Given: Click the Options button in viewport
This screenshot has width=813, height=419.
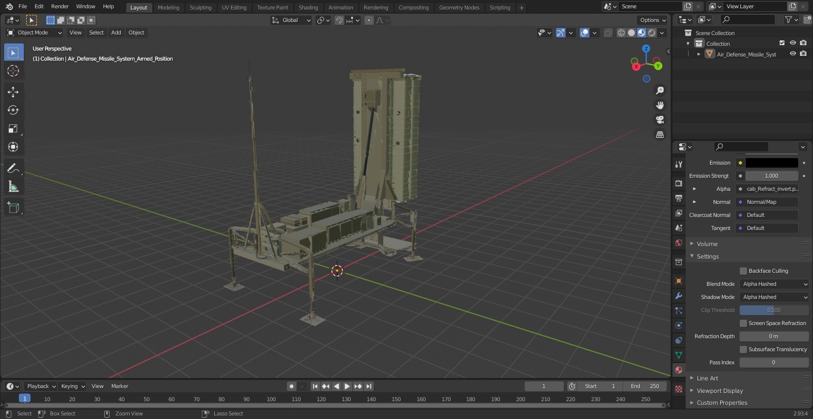Looking at the screenshot, I should pos(652,20).
